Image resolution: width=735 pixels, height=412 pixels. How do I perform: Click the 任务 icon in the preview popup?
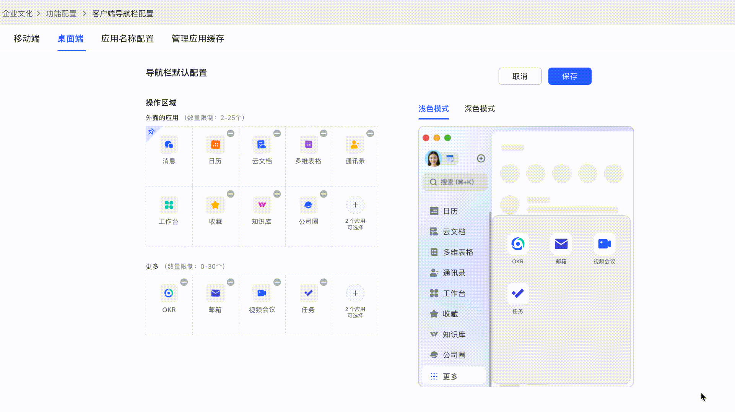pyautogui.click(x=518, y=293)
